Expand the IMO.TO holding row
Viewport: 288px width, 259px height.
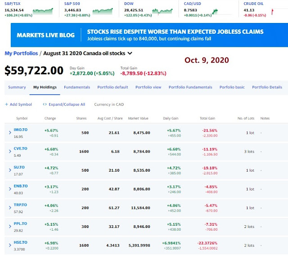(10, 133)
